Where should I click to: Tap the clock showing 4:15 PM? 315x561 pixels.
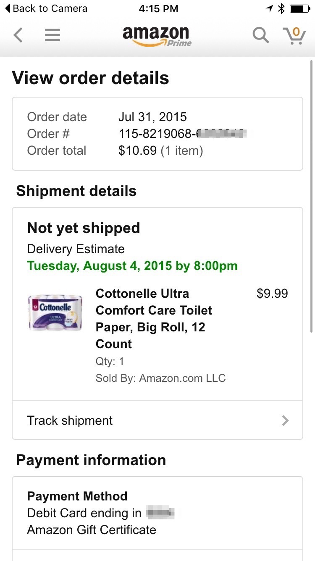tap(158, 8)
